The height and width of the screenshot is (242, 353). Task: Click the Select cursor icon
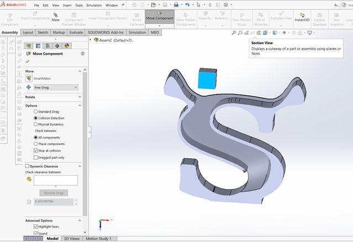point(198,5)
